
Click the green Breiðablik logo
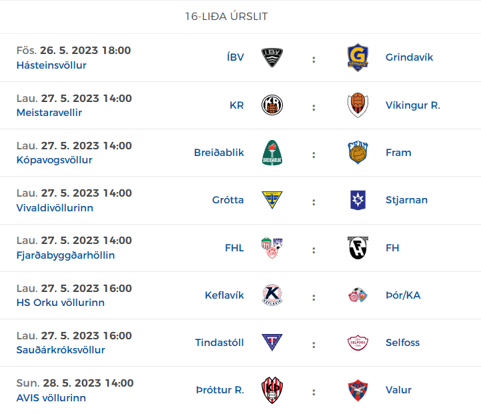point(272,153)
